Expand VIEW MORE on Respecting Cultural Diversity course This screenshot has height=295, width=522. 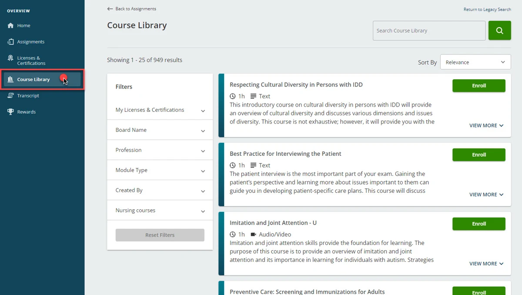point(486,125)
